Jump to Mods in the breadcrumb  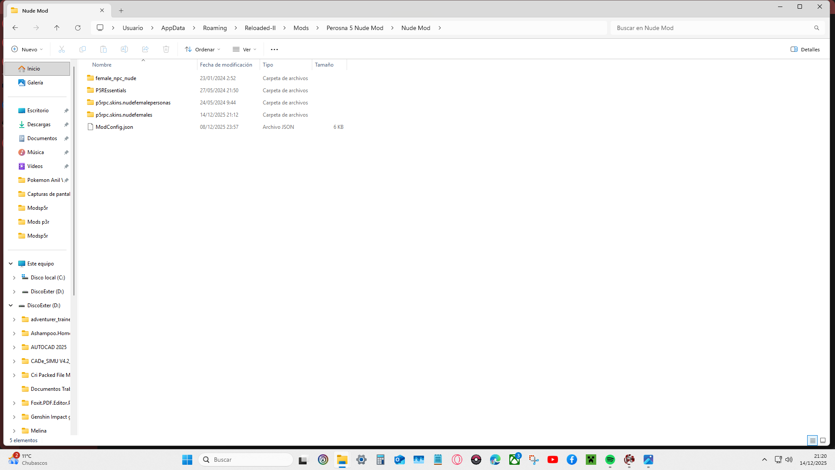click(301, 28)
